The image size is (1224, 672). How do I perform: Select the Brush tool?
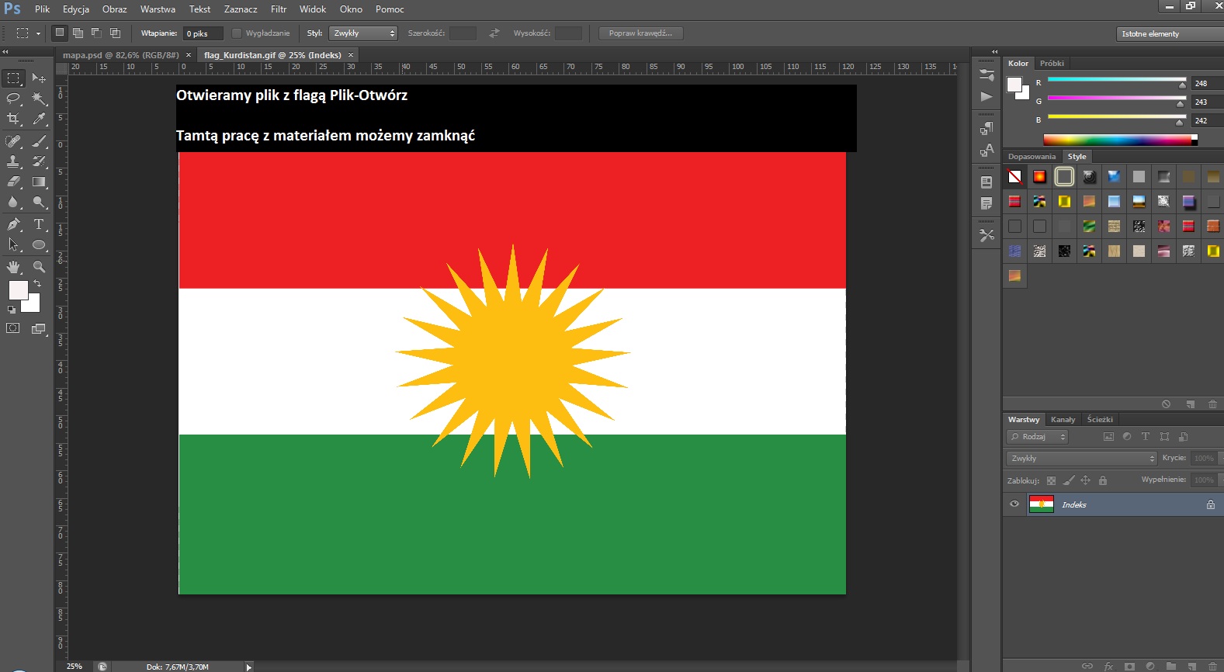point(39,141)
